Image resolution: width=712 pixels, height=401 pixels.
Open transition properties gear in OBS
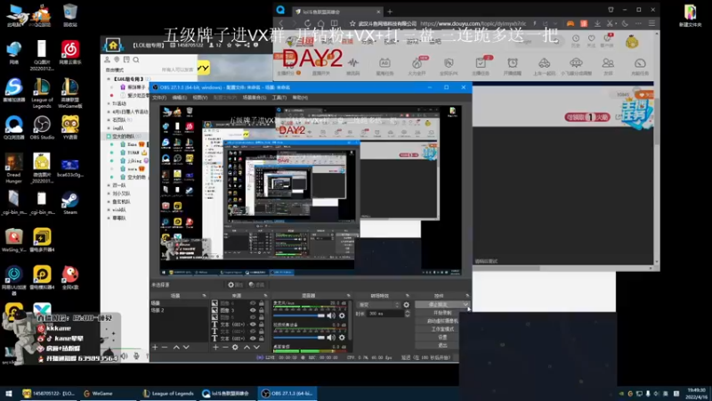point(407,305)
